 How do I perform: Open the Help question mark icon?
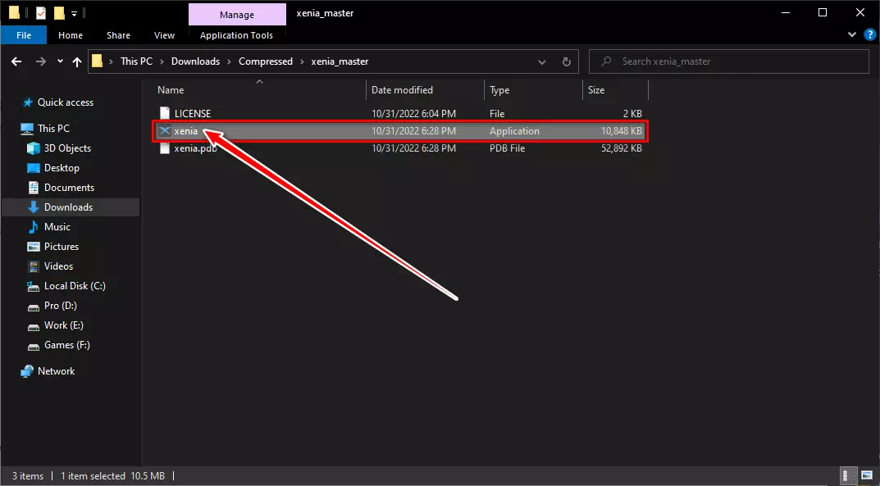[x=870, y=34]
